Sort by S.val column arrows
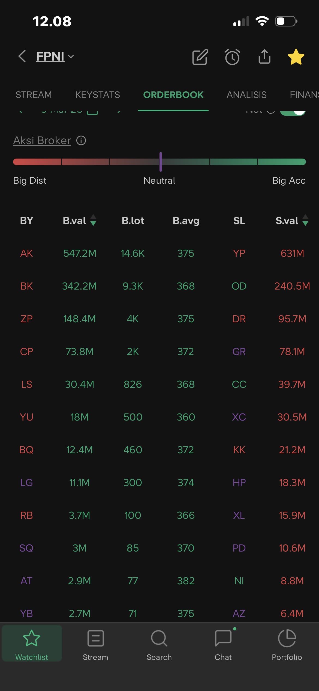 305,220
